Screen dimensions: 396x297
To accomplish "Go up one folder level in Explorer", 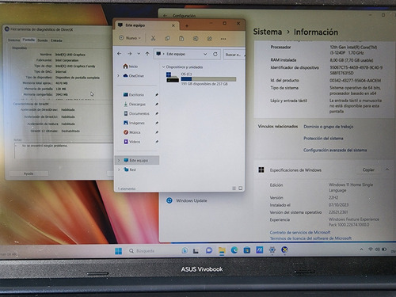I will pyautogui.click(x=147, y=54).
